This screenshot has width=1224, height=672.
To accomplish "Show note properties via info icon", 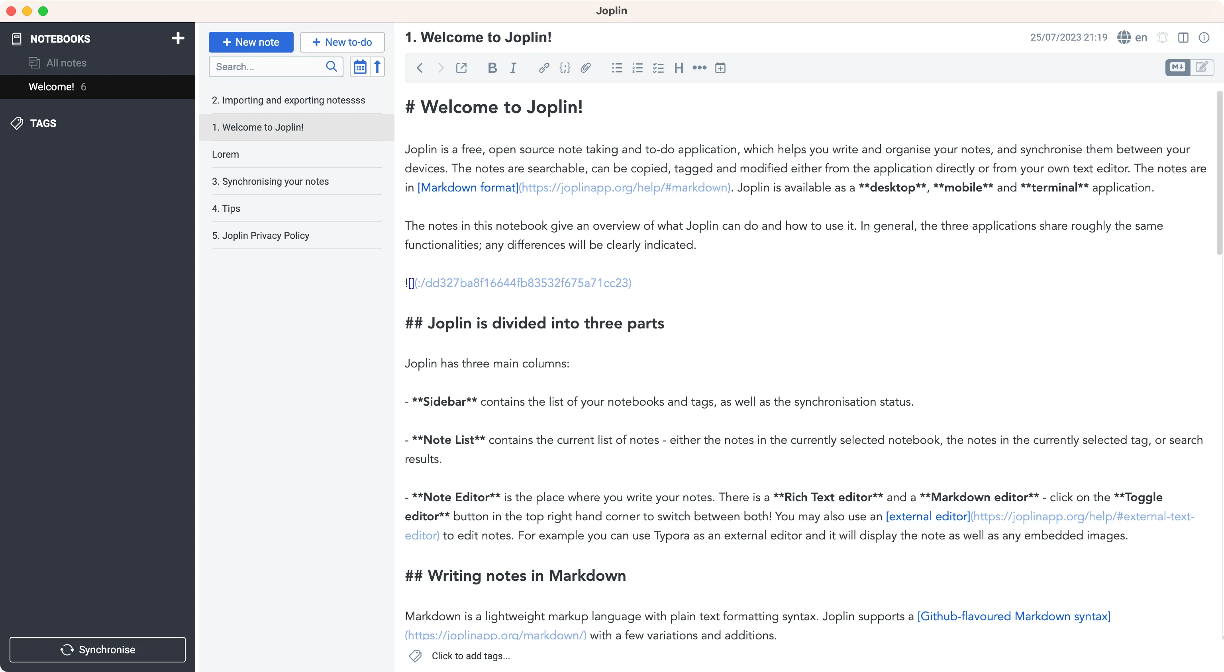I will (1204, 37).
